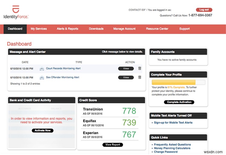The width and height of the screenshot is (226, 155).
Task: Click Bank and Credit Card Activity header
Action: (x=42, y=100)
